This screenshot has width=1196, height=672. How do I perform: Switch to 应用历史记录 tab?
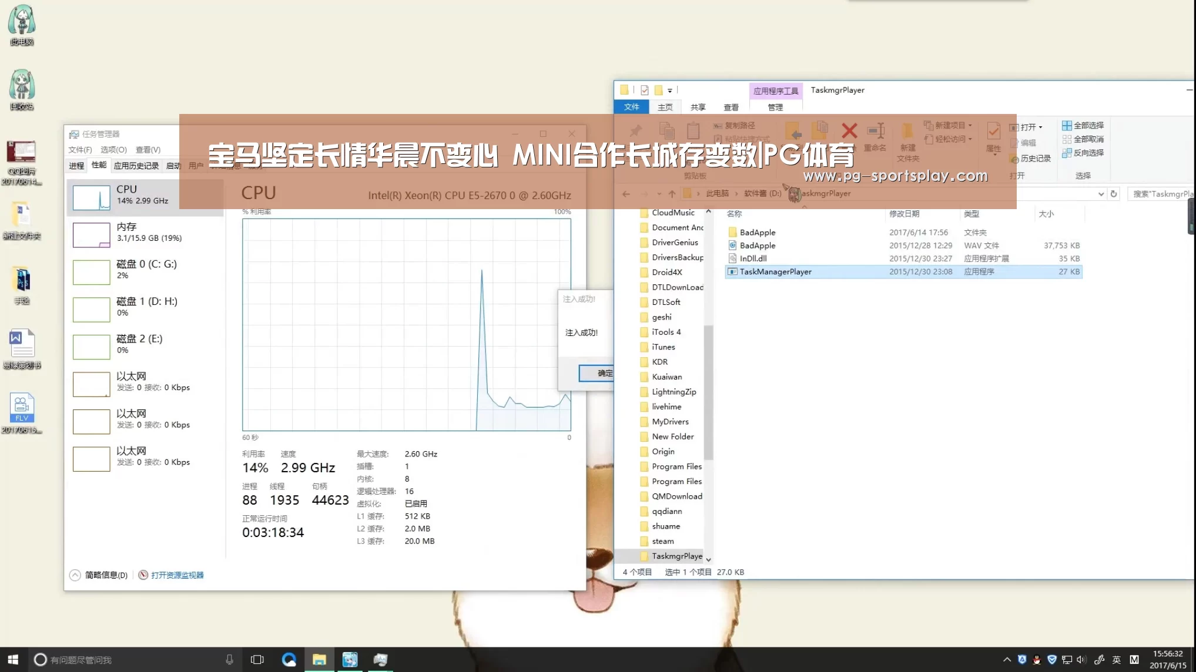point(136,166)
